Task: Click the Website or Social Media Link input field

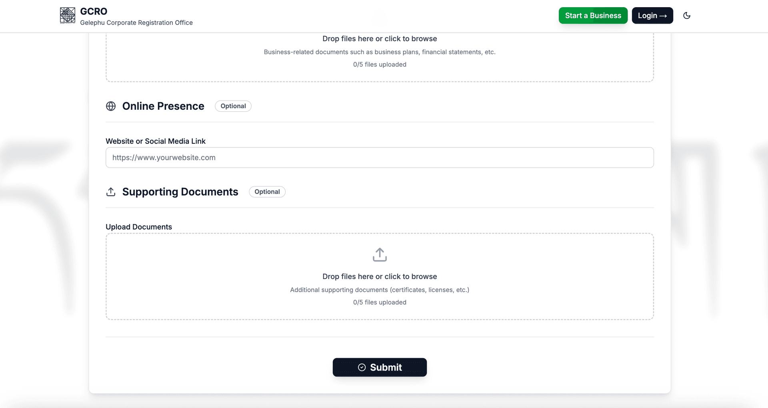Action: (379, 157)
